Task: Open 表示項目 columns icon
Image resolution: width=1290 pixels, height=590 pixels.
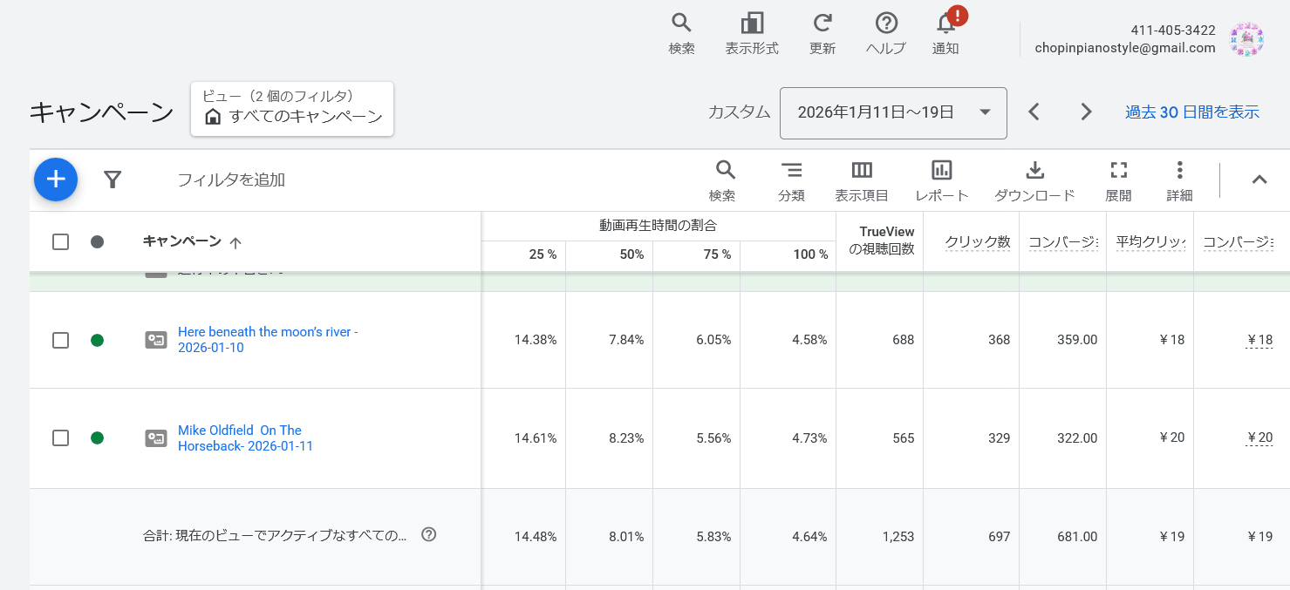Action: click(x=862, y=171)
